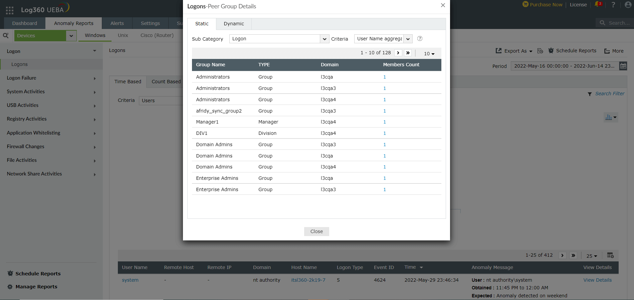
Task: Go to next page in peer group dialog
Action: pos(398,53)
